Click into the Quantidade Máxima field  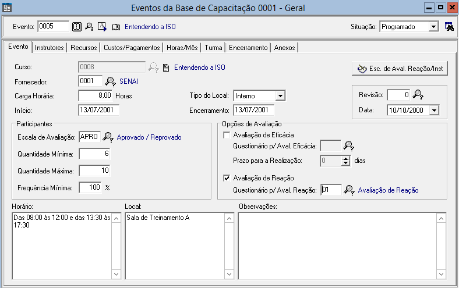tap(94, 170)
